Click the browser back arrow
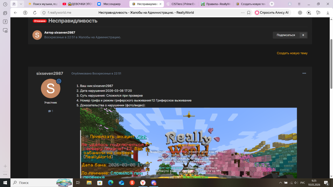 pyautogui.click(x=15, y=13)
